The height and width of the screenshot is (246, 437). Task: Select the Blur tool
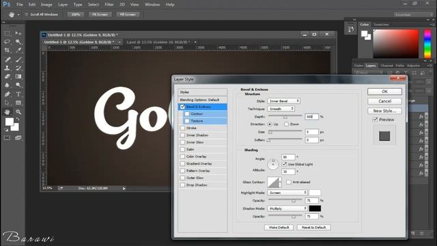8,85
